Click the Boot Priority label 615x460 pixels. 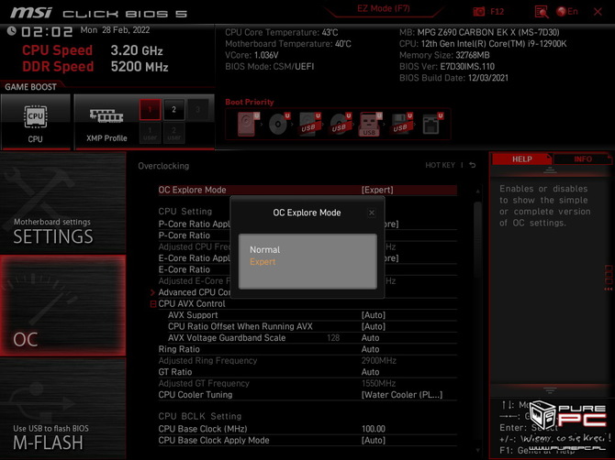point(250,102)
